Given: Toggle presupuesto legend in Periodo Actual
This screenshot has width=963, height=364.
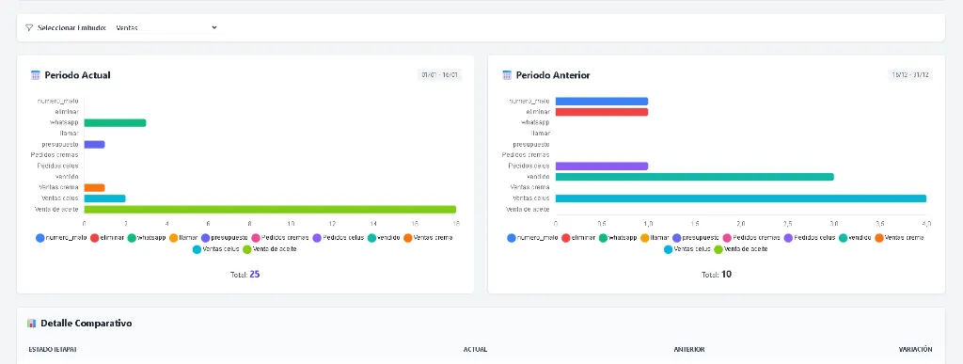Looking at the screenshot, I should (x=224, y=238).
